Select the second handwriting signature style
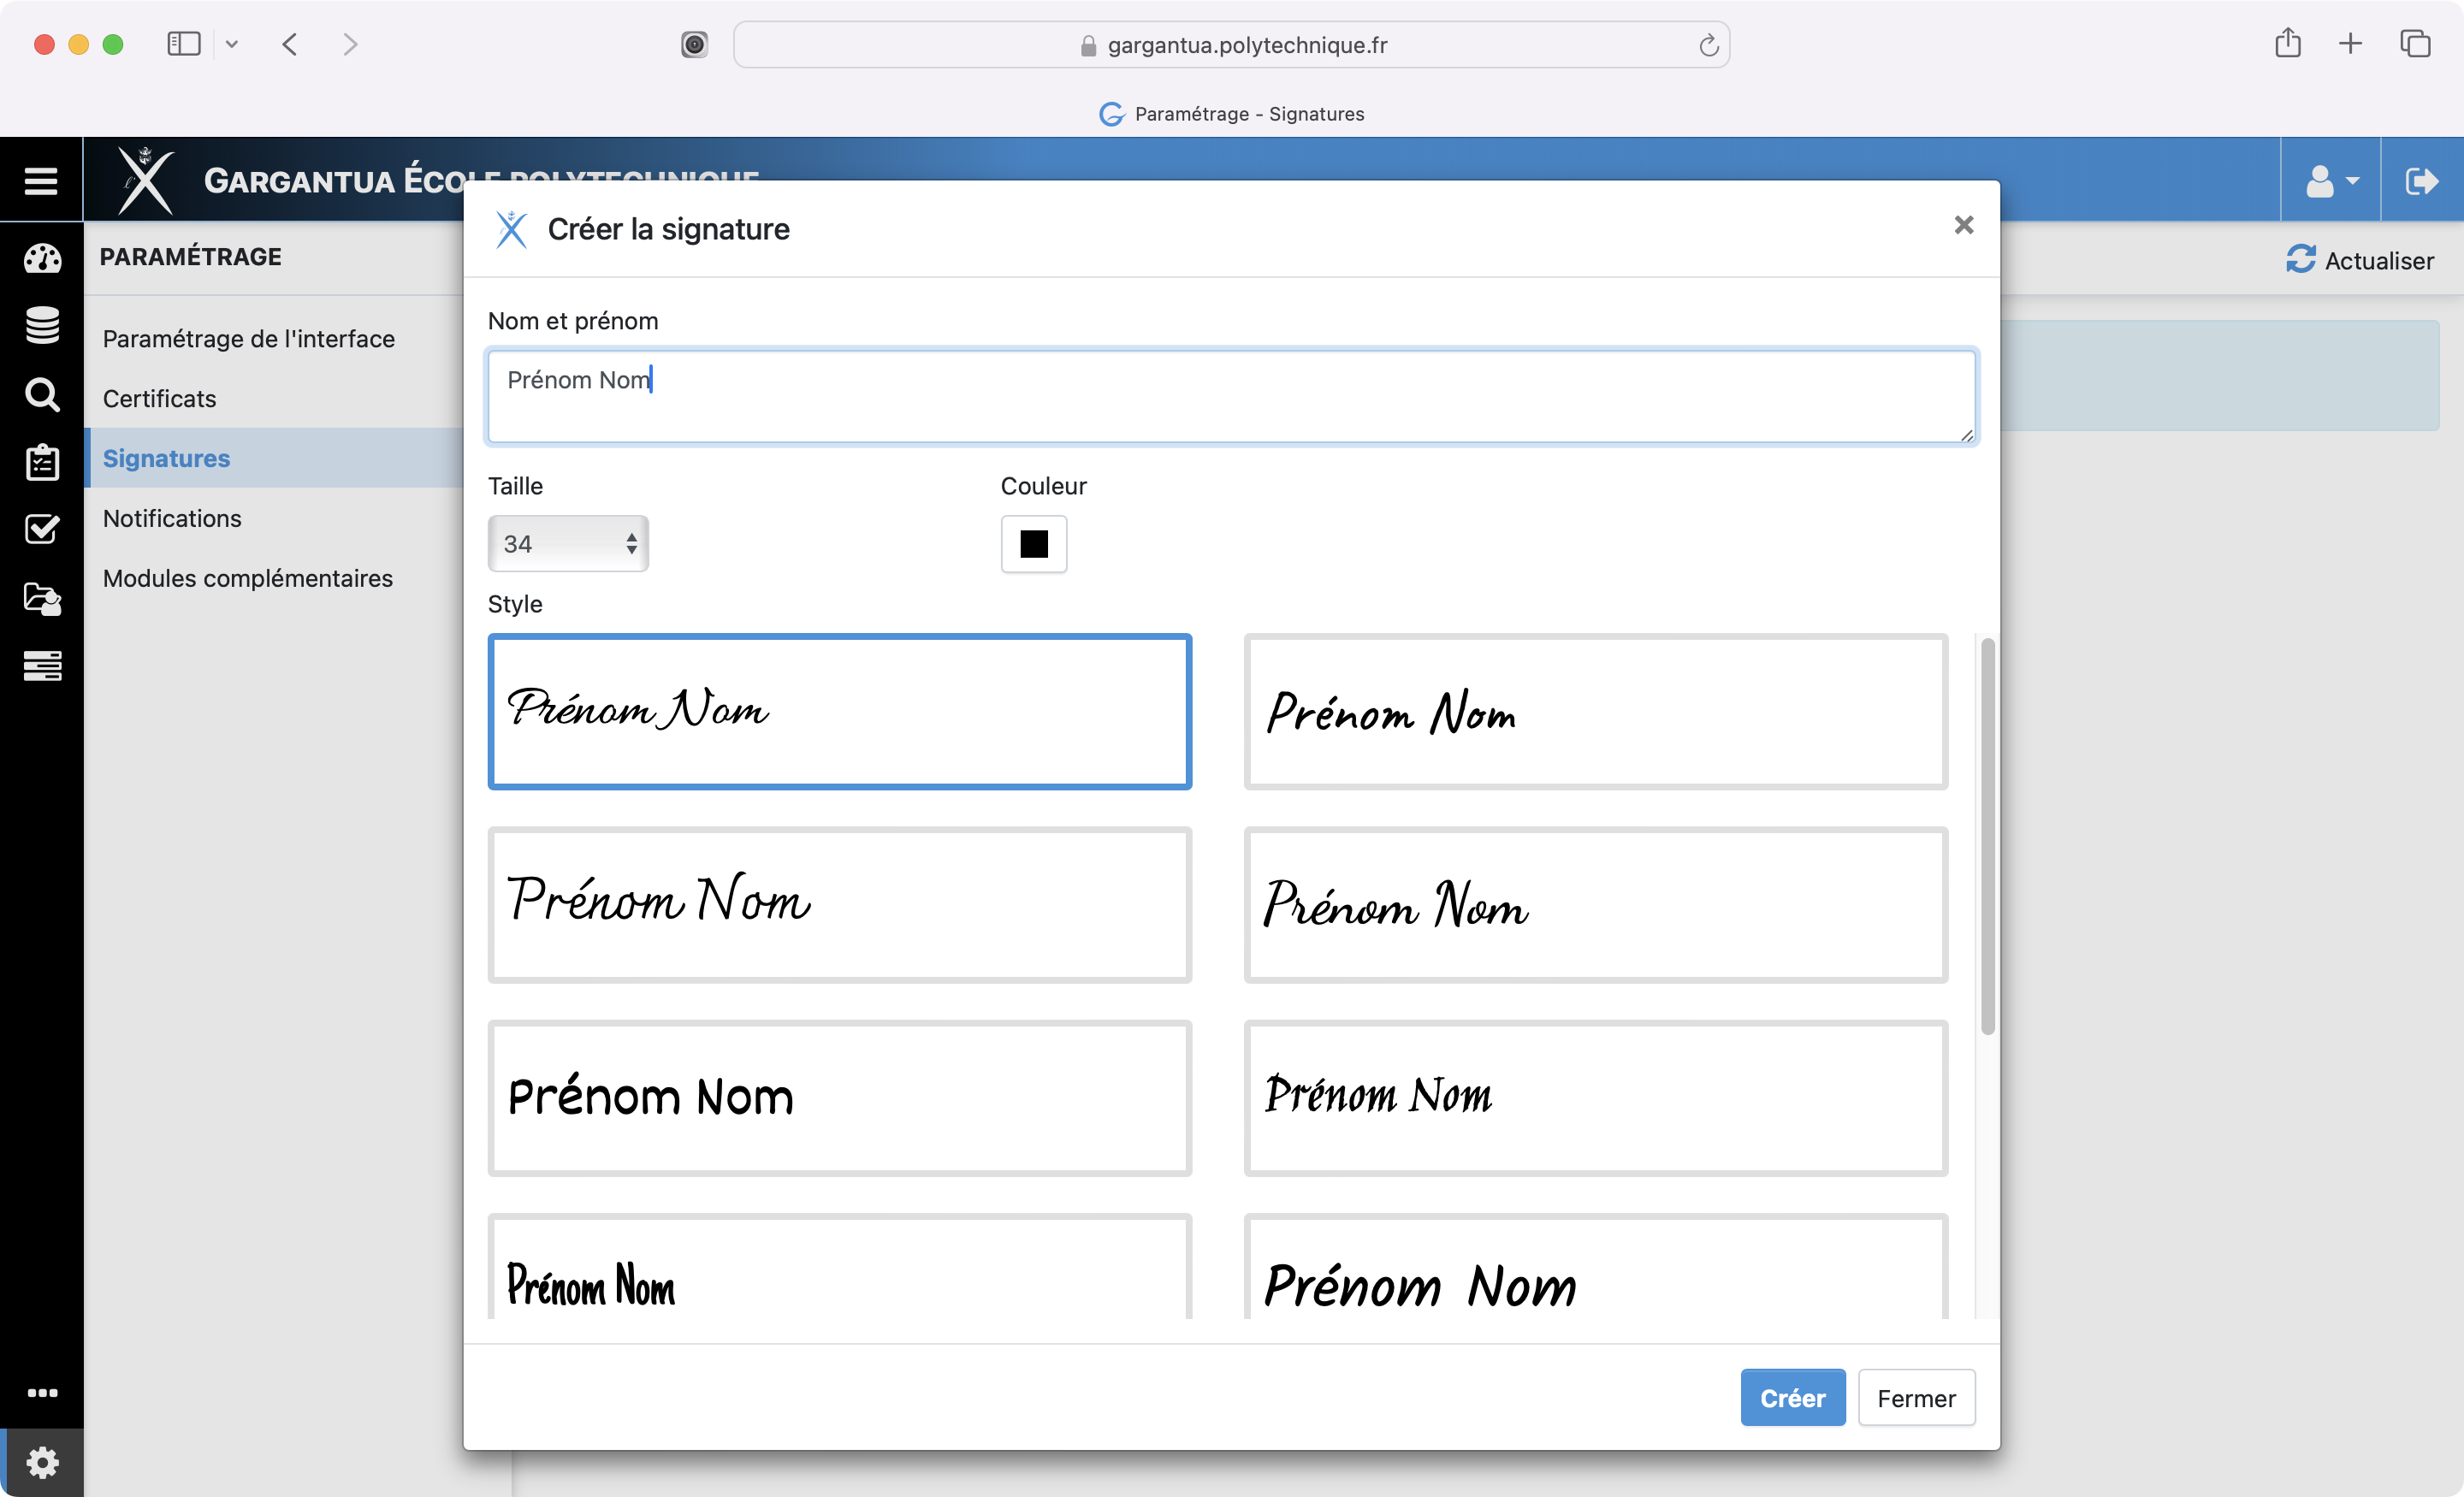This screenshot has height=1497, width=2464. tap(1595, 712)
